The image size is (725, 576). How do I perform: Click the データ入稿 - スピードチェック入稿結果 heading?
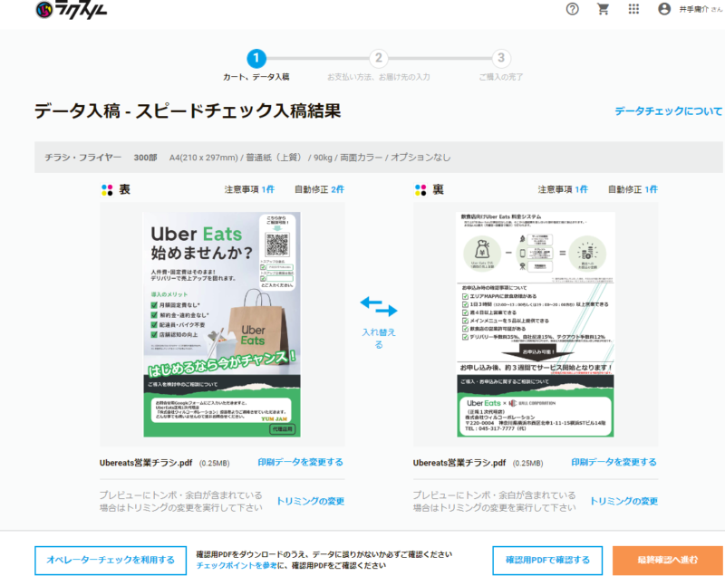[188, 110]
